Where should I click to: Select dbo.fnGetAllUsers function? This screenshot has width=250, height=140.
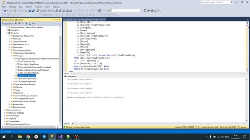tap(28, 61)
